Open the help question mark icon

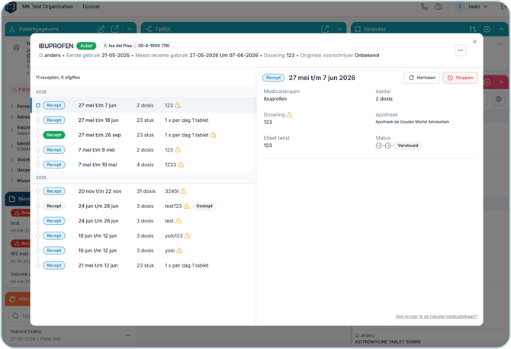(439, 7)
